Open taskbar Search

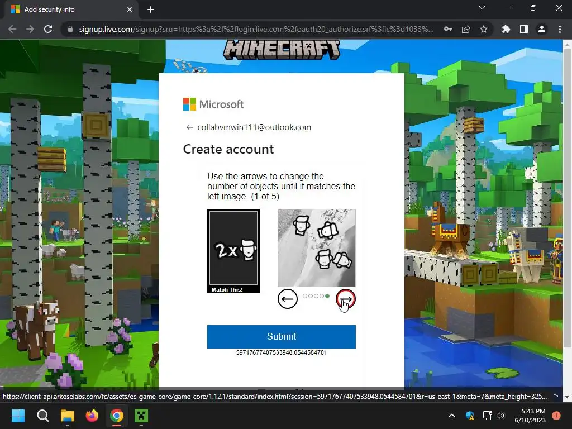(42, 416)
